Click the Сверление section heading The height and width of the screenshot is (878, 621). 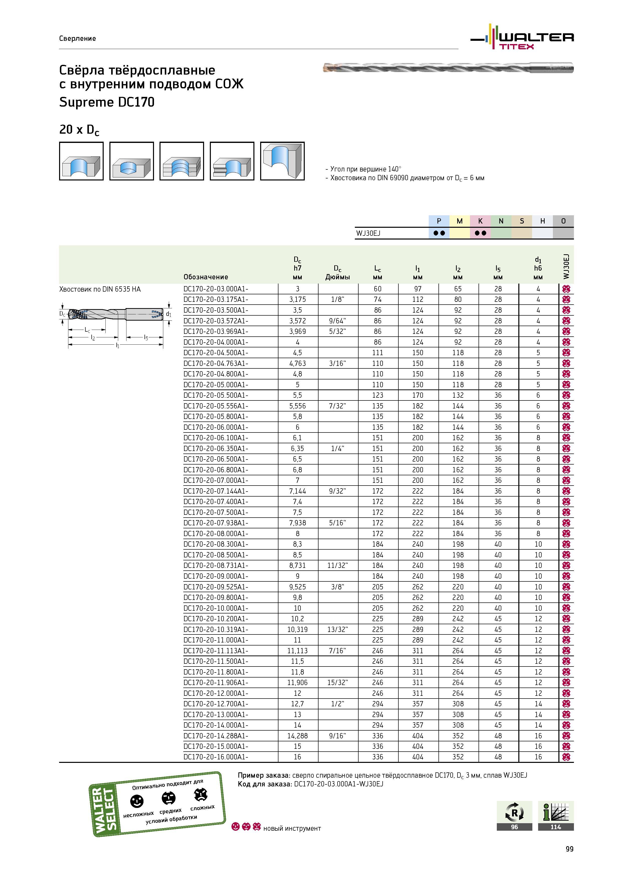(78, 38)
